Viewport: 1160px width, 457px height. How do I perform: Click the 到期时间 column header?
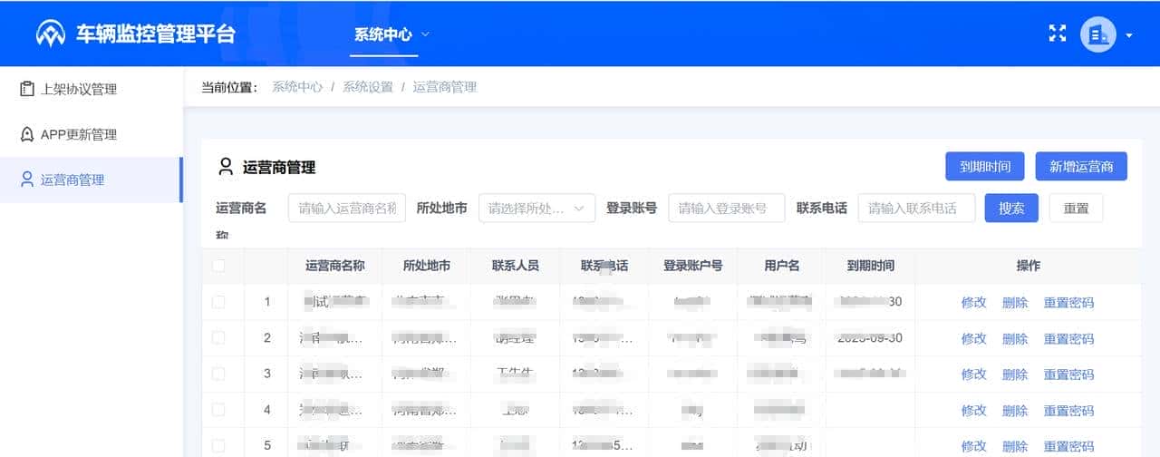pos(871,266)
